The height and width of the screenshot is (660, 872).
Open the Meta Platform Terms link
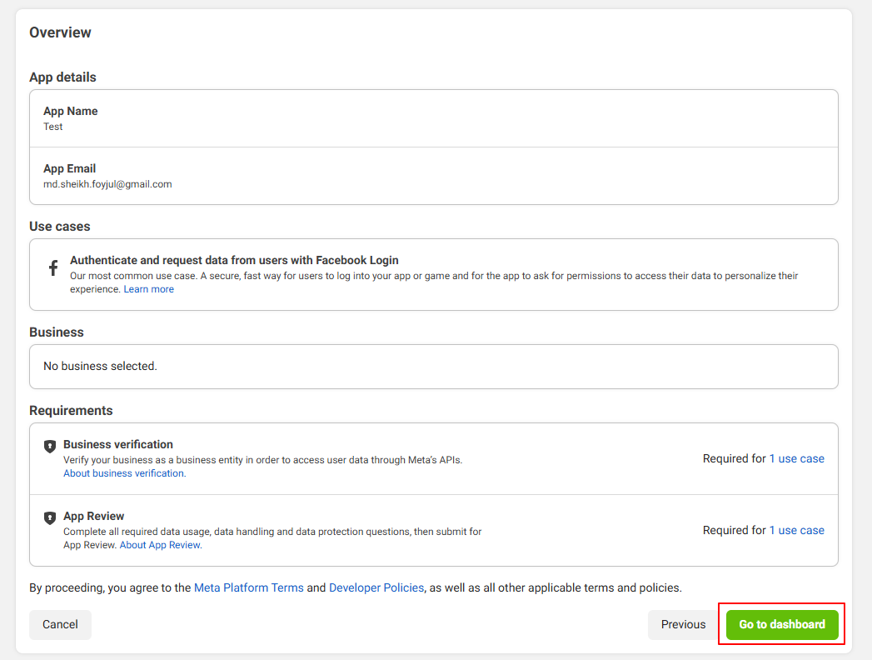tap(248, 587)
